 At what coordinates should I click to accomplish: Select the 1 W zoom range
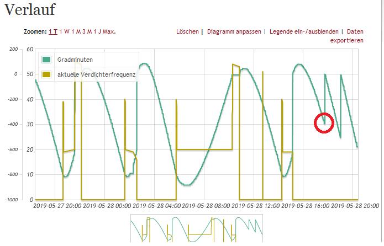click(65, 31)
